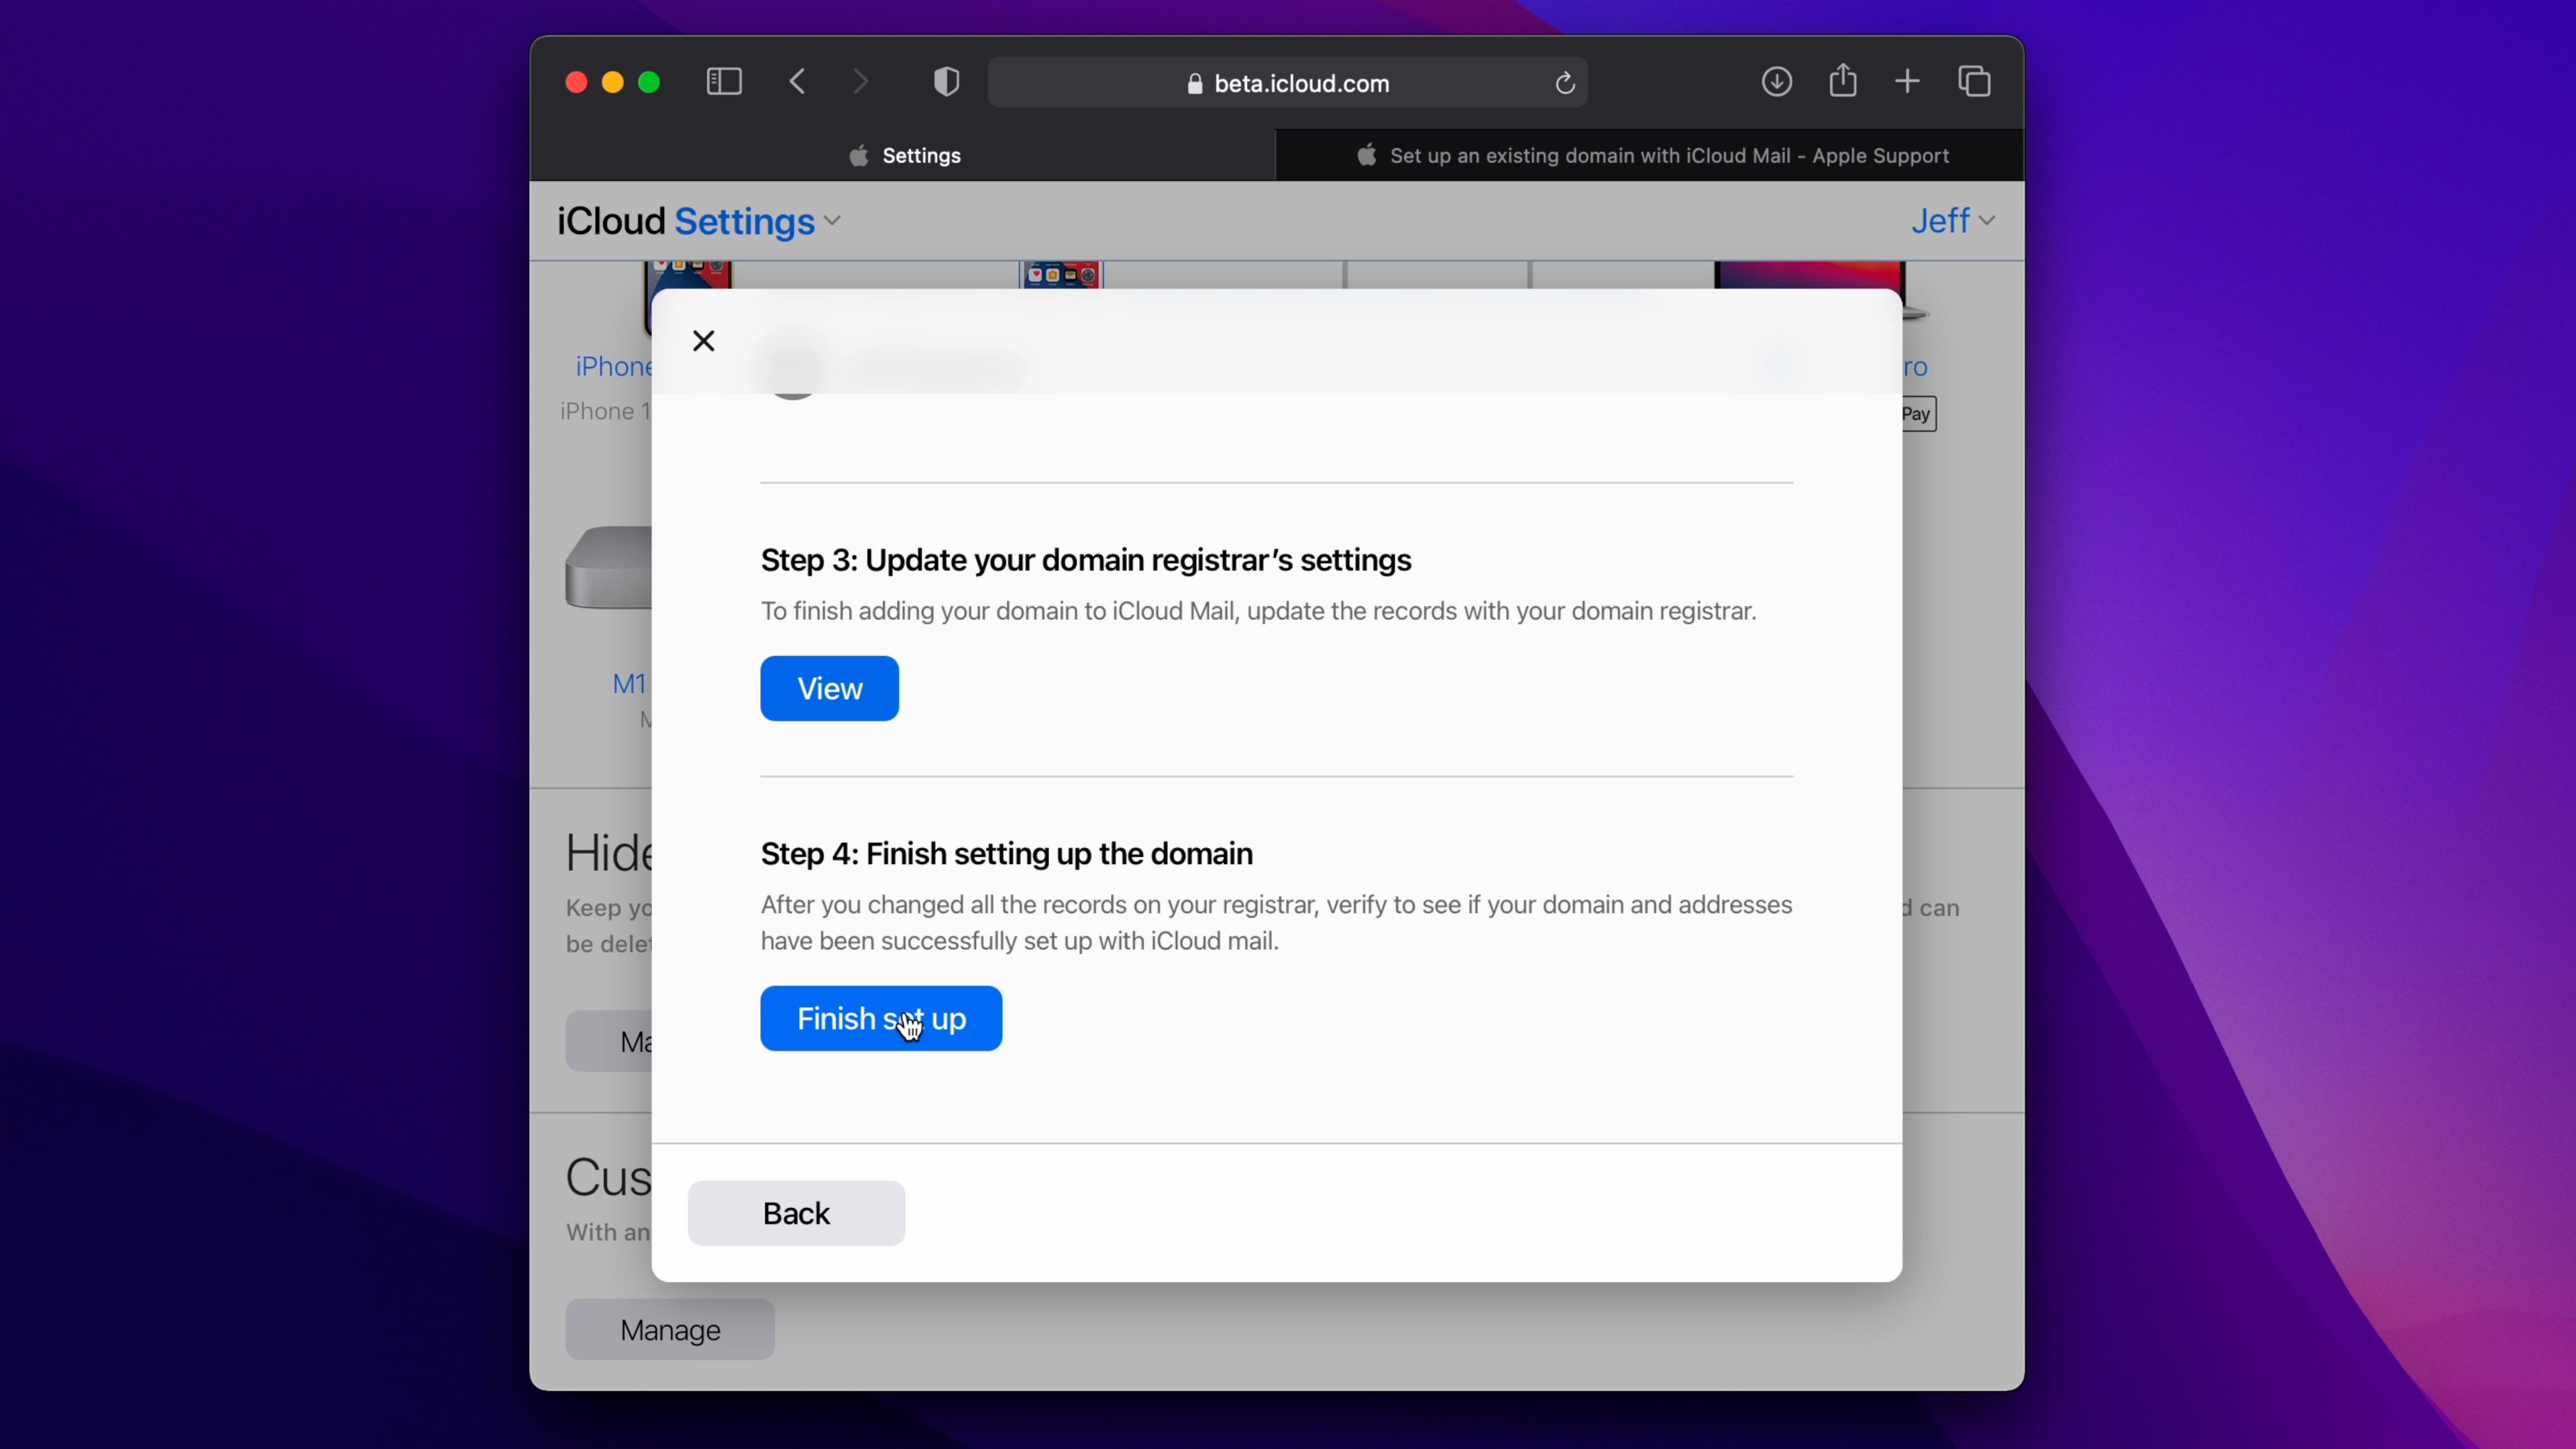The image size is (2576, 1449).
Task: Open the privacy report shield icon
Action: pos(946,82)
